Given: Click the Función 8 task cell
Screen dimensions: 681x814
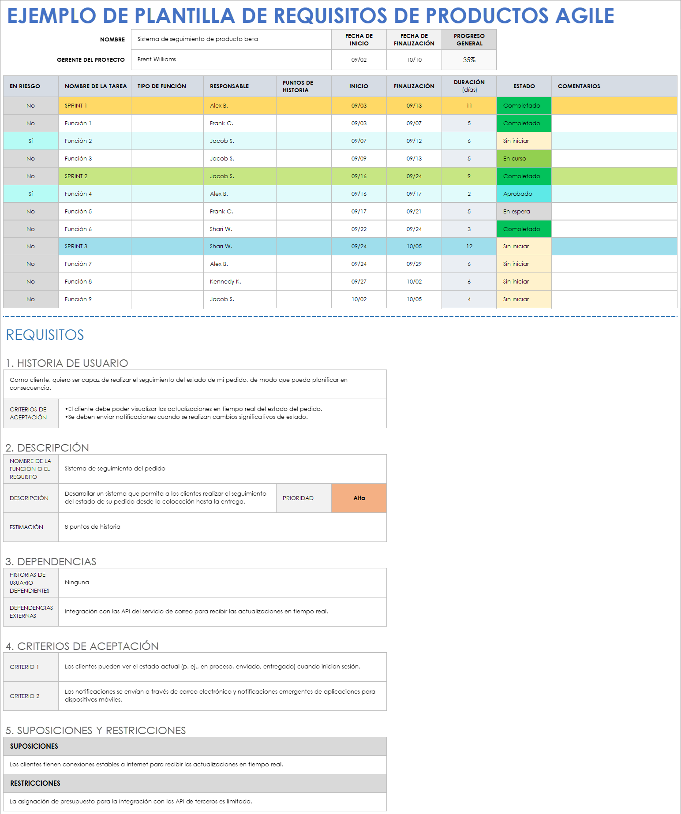Looking at the screenshot, I should [95, 282].
